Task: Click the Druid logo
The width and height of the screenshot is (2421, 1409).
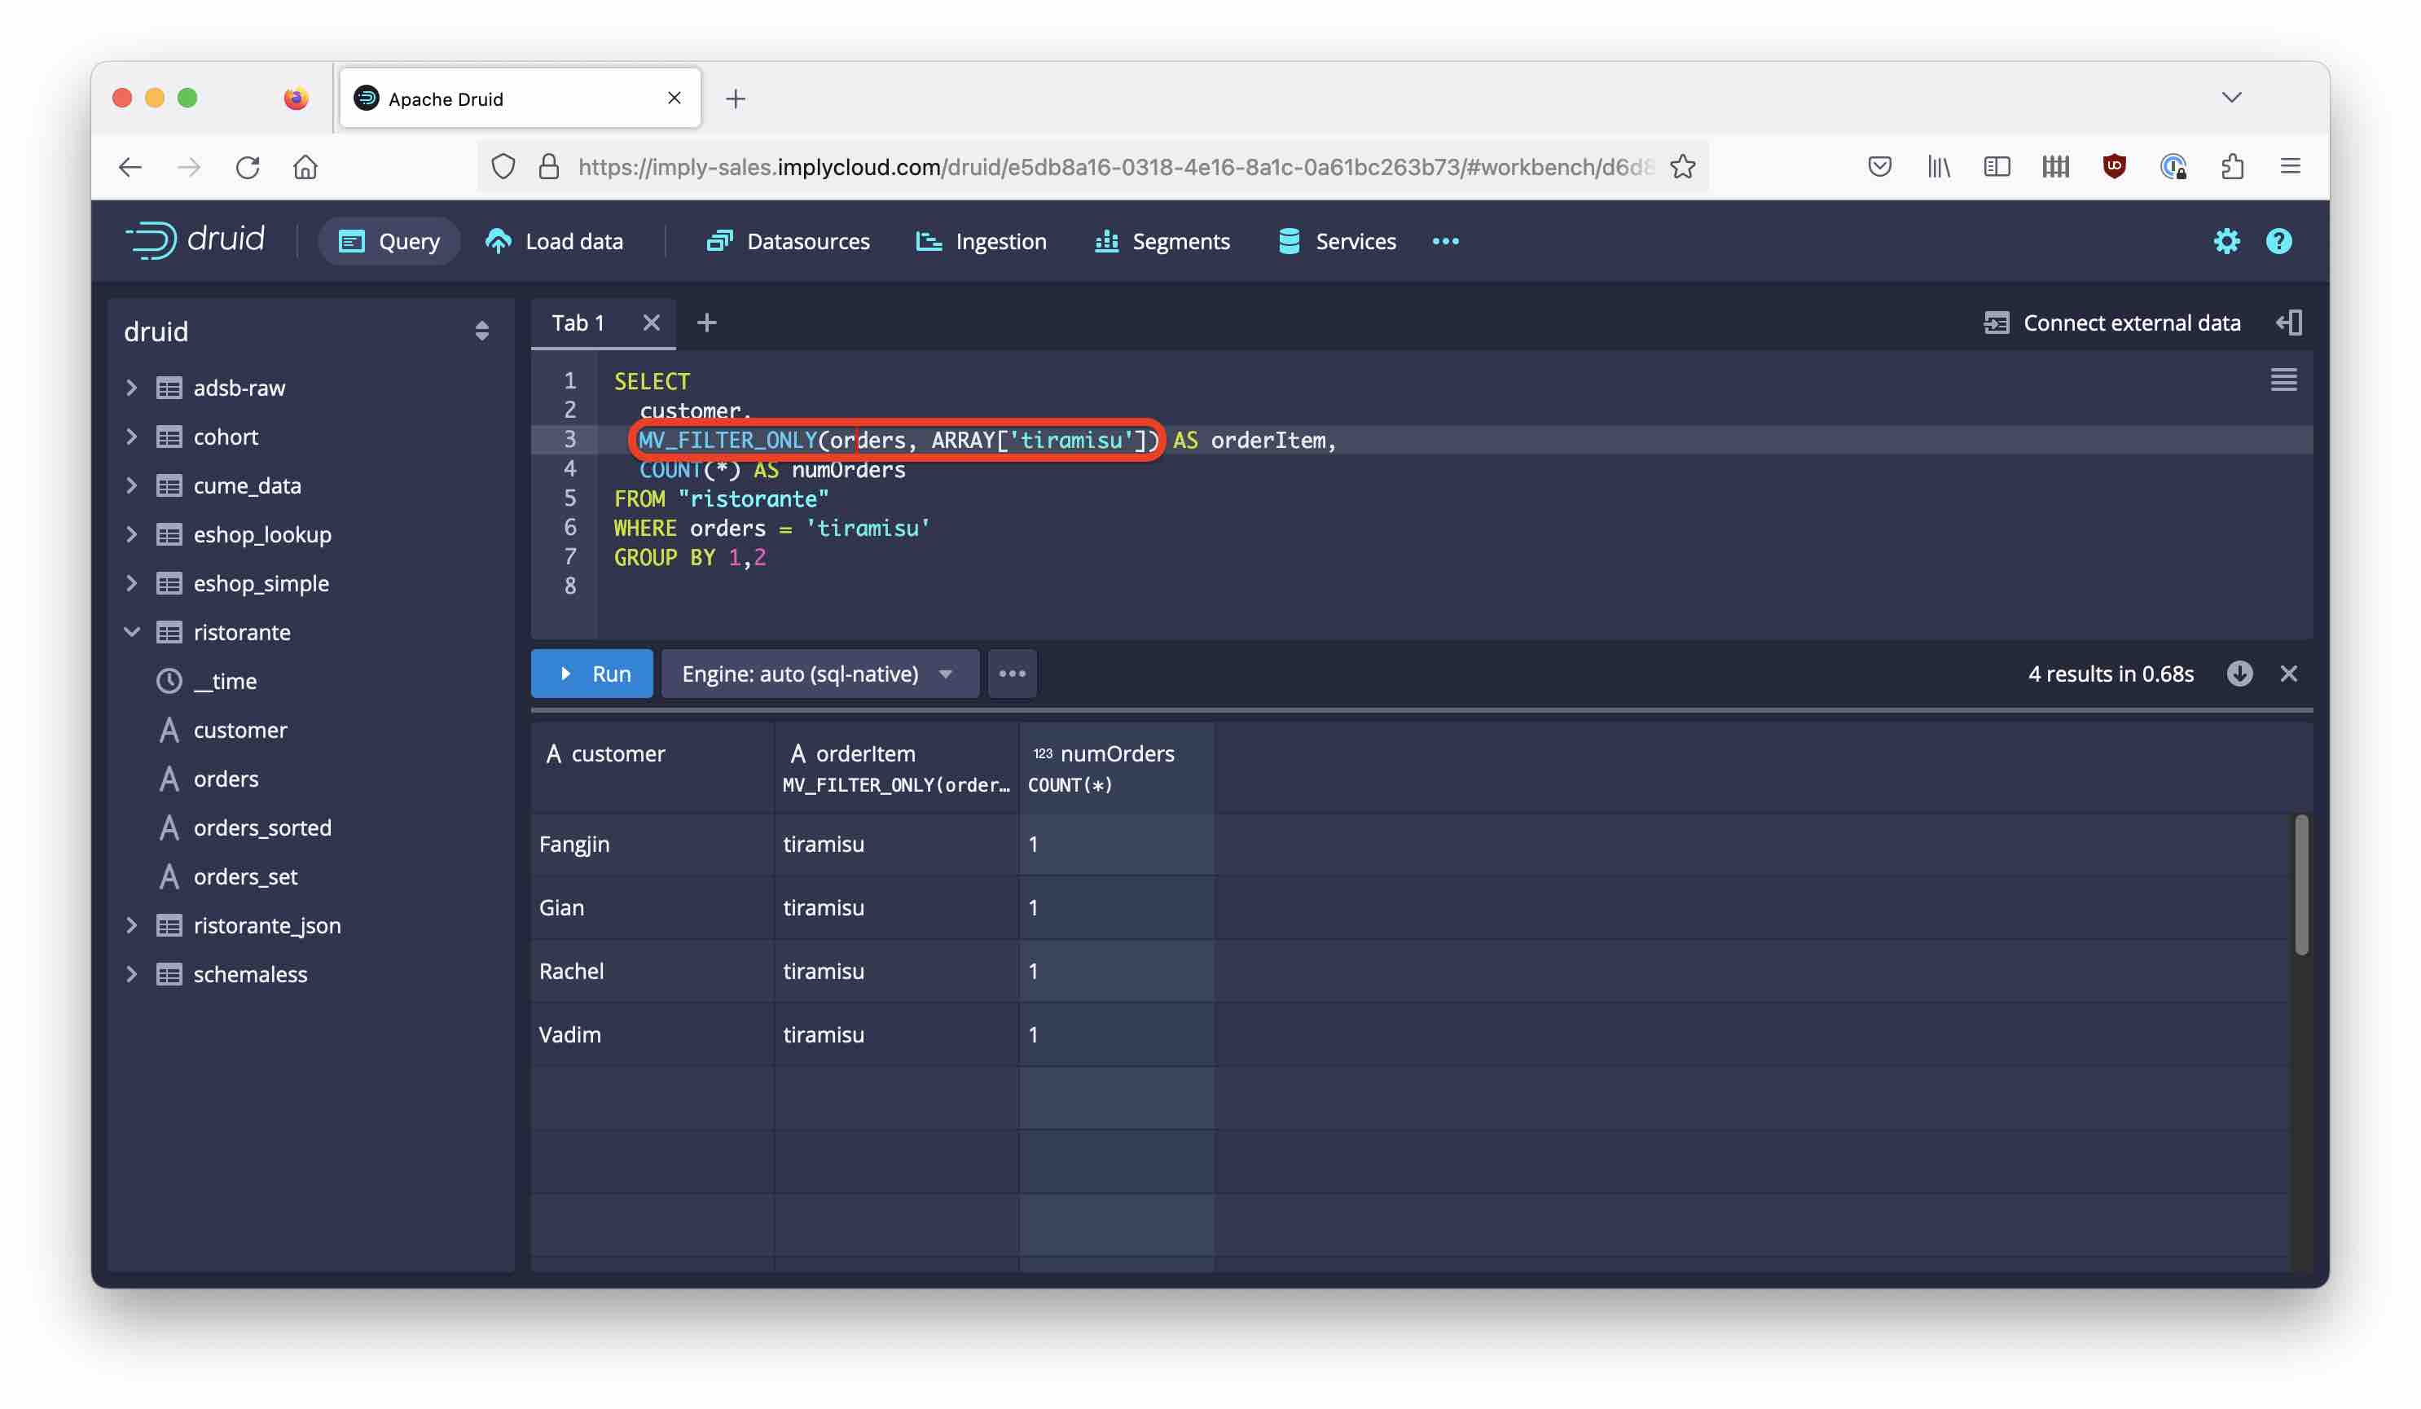Action: pos(195,240)
